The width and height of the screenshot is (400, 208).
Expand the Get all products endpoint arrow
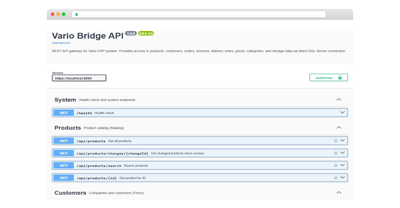342,141
